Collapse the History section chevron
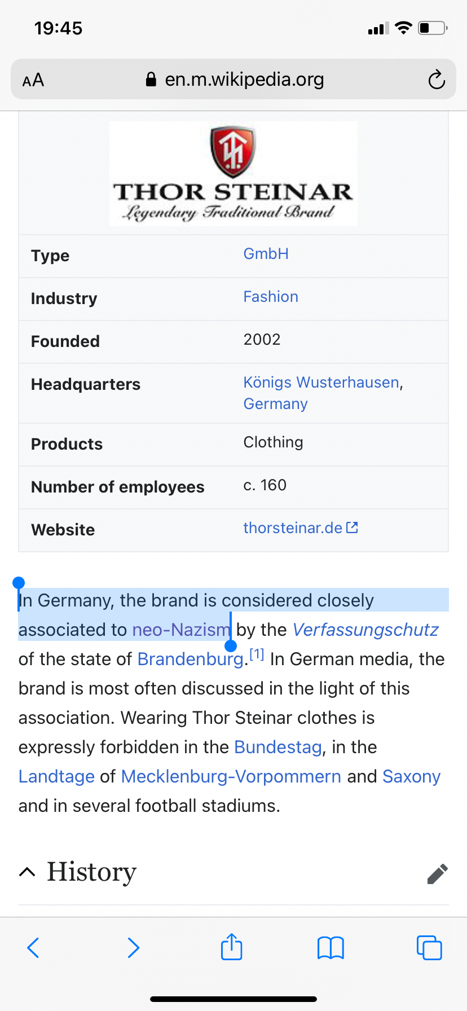 [x=27, y=872]
